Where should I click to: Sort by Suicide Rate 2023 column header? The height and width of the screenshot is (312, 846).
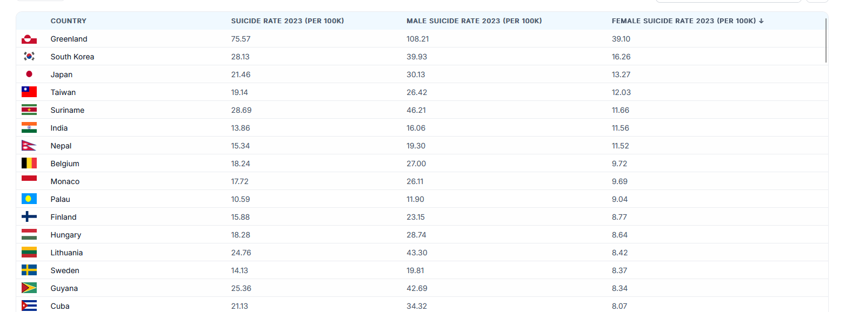click(288, 21)
